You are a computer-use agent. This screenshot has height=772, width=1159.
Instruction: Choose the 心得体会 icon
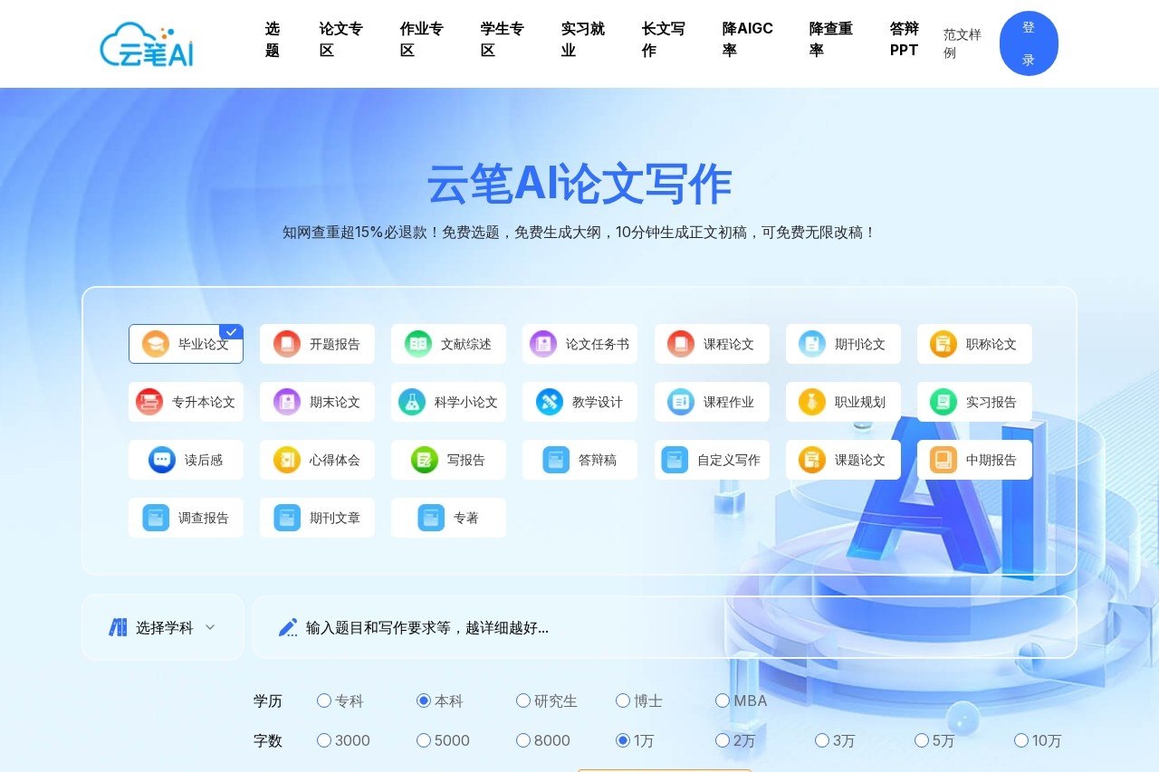click(x=317, y=460)
